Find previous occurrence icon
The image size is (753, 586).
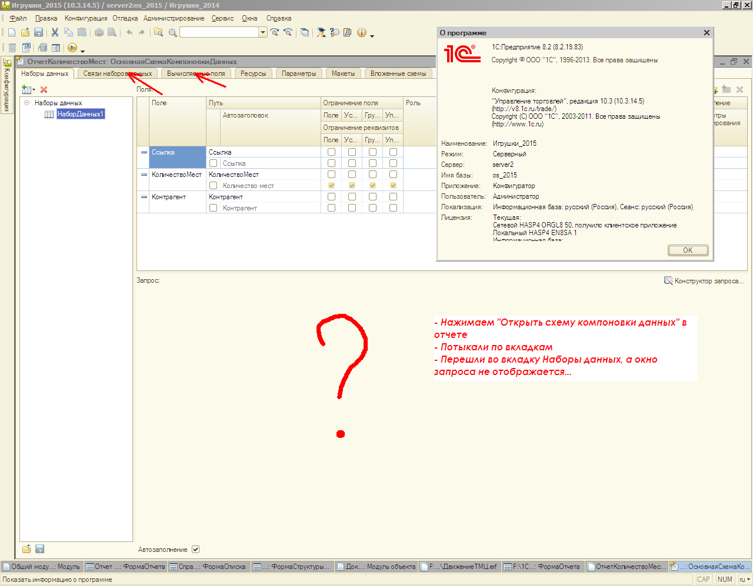pos(288,32)
